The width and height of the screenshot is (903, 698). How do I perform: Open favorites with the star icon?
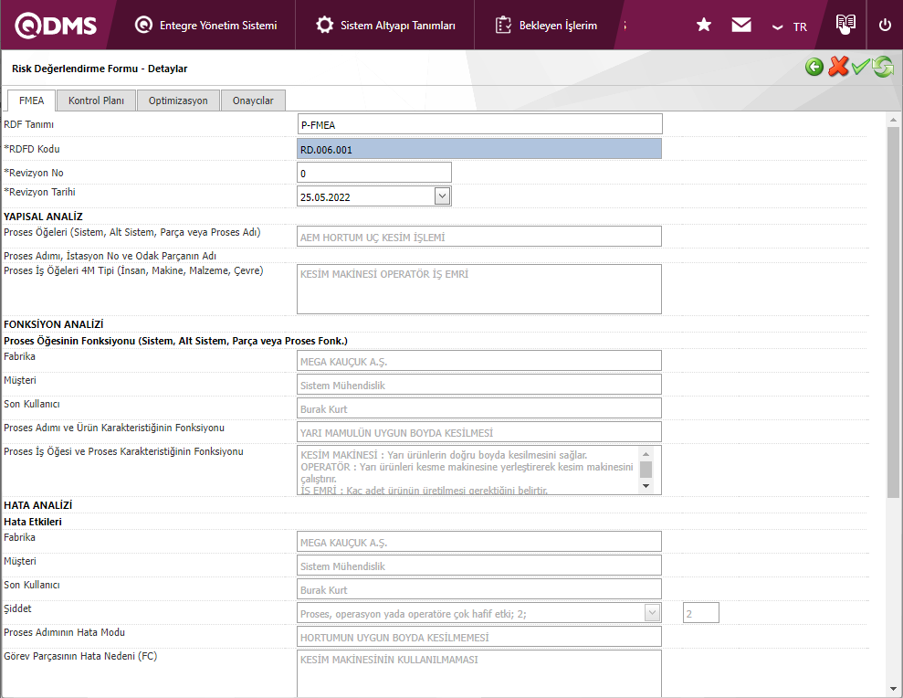coord(704,26)
